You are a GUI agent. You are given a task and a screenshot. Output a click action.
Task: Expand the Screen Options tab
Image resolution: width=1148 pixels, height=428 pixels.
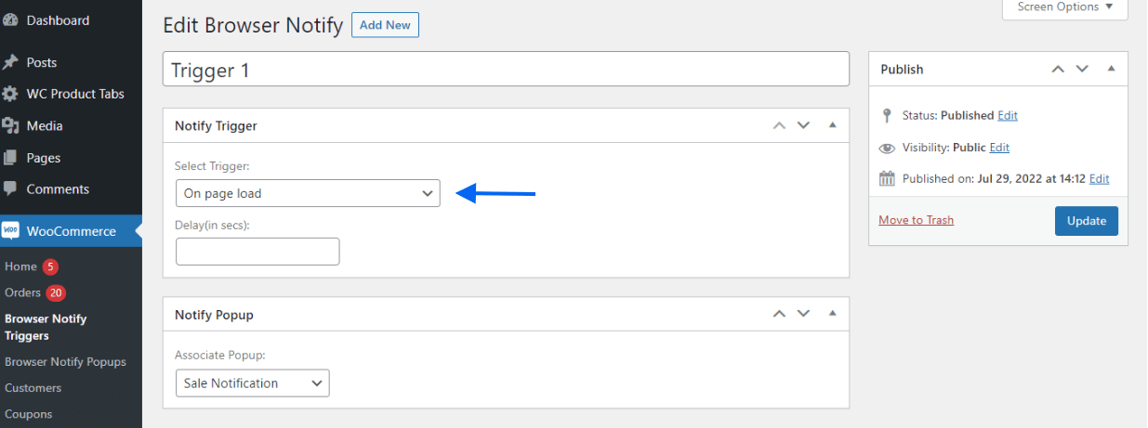pyautogui.click(x=1065, y=7)
